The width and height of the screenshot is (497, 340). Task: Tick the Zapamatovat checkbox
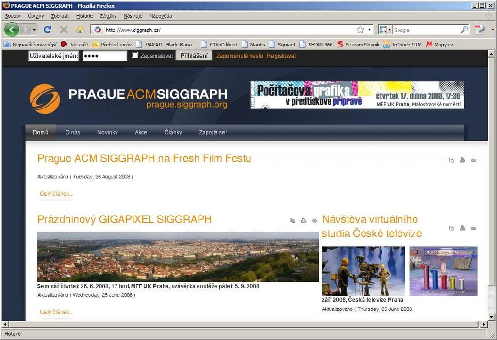click(135, 55)
